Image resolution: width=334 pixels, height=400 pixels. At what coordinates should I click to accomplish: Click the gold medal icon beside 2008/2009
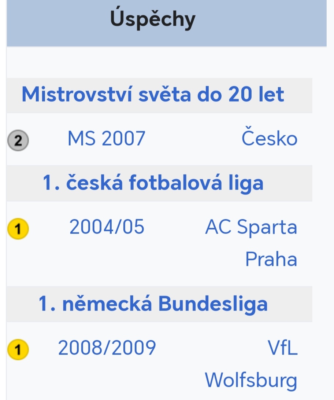(x=18, y=349)
